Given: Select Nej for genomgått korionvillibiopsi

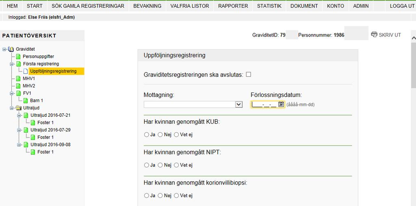Looking at the screenshot, I should (160, 196).
